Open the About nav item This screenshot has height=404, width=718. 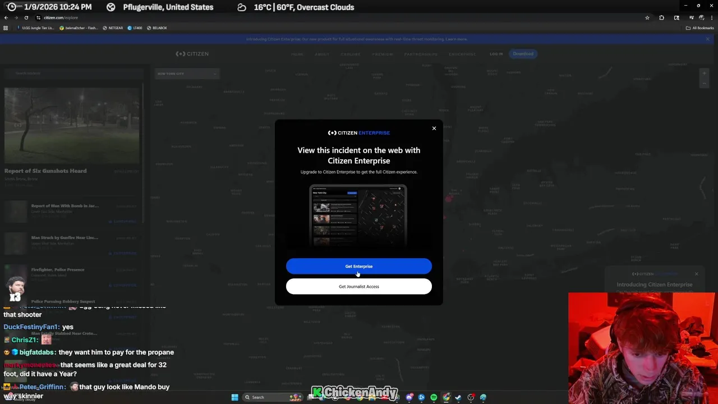click(x=322, y=54)
